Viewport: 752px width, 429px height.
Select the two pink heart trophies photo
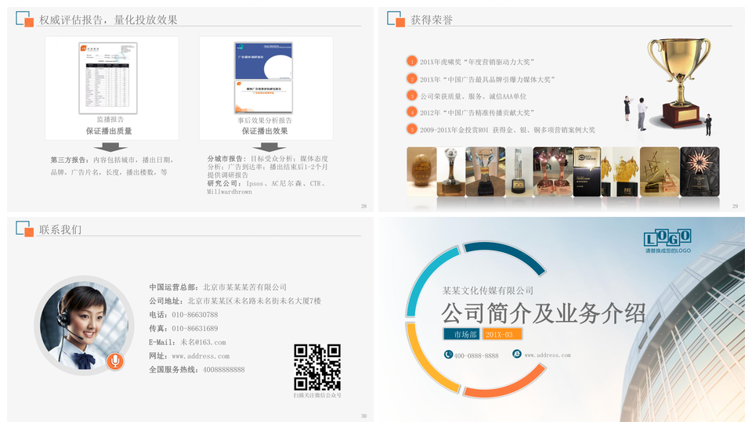[552, 171]
